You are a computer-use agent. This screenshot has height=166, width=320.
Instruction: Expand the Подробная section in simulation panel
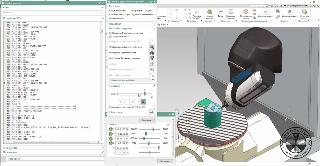(x=154, y=24)
